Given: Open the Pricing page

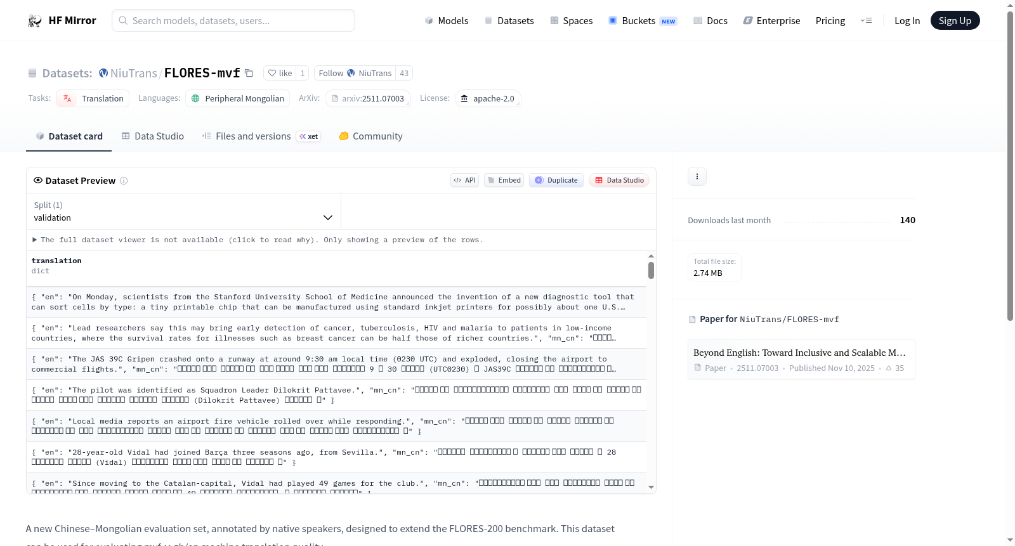Looking at the screenshot, I should 830,21.
